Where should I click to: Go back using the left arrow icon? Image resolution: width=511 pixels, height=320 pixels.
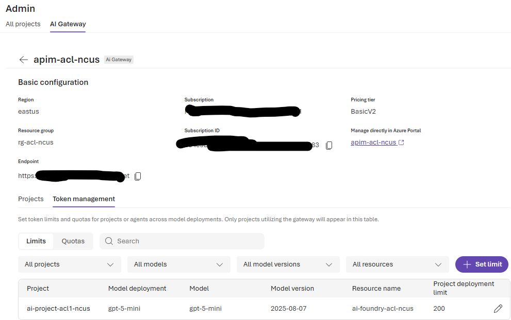(x=24, y=60)
